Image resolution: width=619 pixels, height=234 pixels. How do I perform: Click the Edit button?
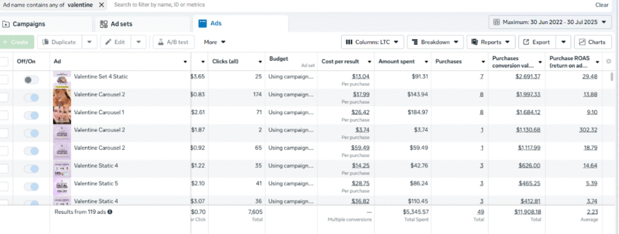point(116,42)
